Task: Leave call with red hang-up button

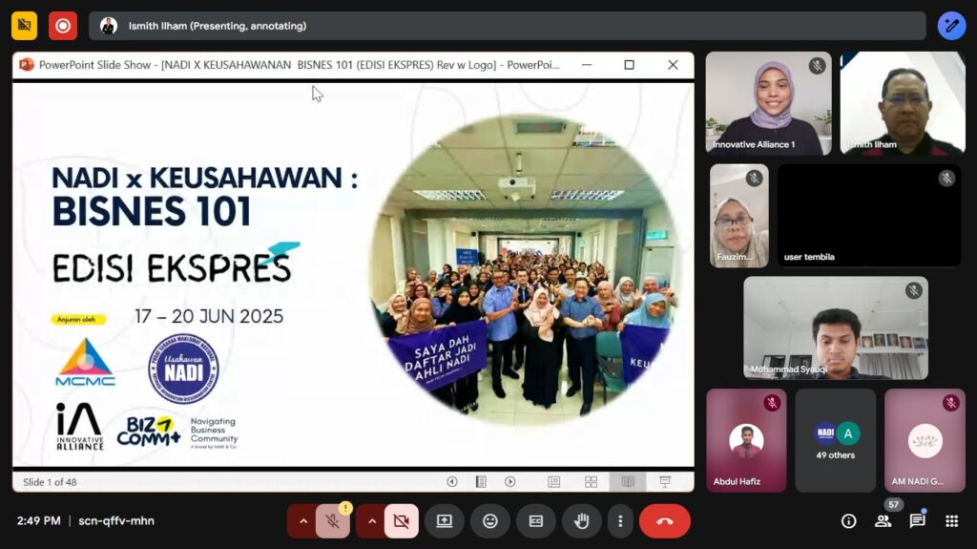Action: (664, 521)
